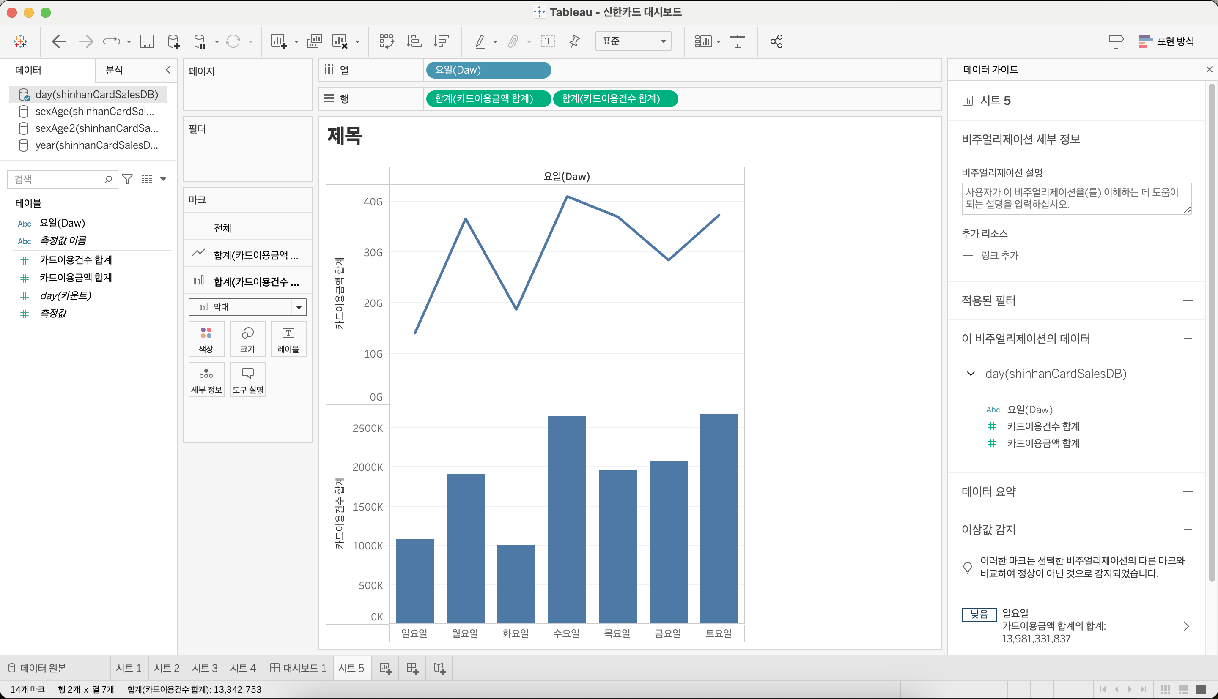Image resolution: width=1218 pixels, height=699 pixels.
Task: Open the Dashboard 1 (대시보드 1) tab
Action: pyautogui.click(x=298, y=668)
